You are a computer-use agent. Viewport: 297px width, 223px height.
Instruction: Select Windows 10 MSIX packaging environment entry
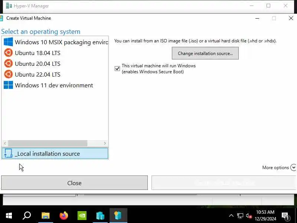[55, 42]
